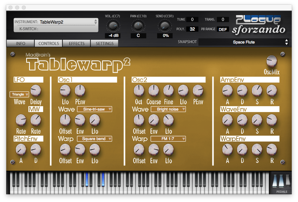Click the Osc2 Fine tuning knob
This screenshot has width=298, height=202.
click(x=168, y=90)
